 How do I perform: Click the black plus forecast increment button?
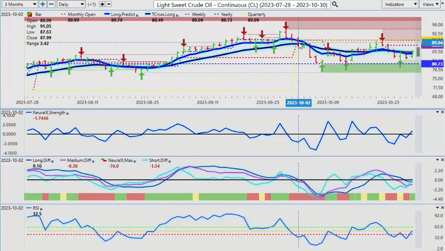click(102, 4)
